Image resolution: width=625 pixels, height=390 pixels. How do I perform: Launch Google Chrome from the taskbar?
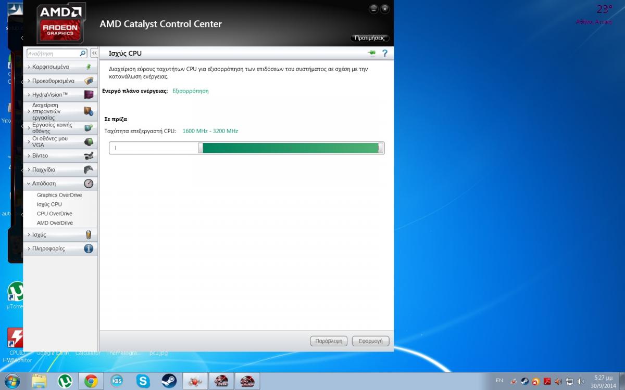[x=91, y=381]
